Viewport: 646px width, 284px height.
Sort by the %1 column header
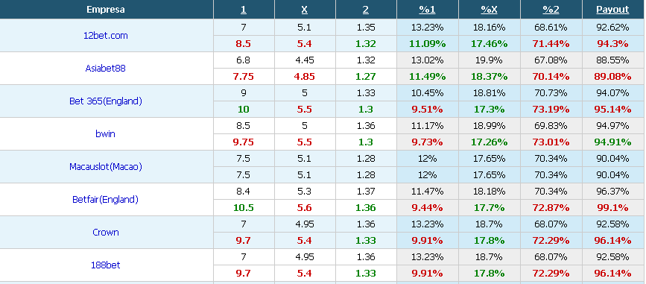point(427,10)
